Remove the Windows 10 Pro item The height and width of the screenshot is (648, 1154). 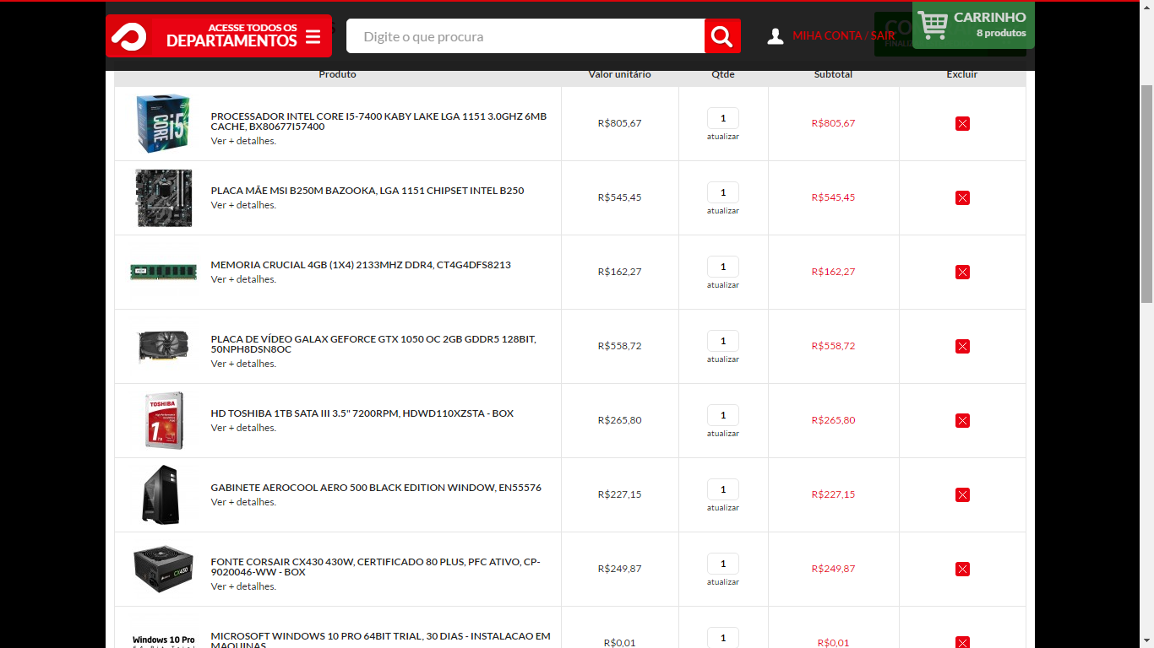coord(962,642)
